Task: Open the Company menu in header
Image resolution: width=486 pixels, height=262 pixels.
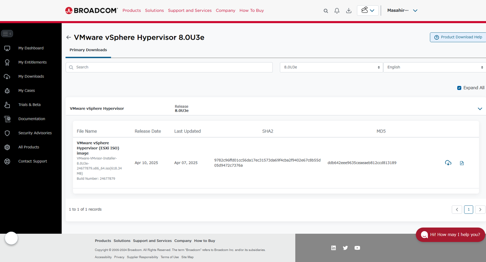Action: [226, 11]
